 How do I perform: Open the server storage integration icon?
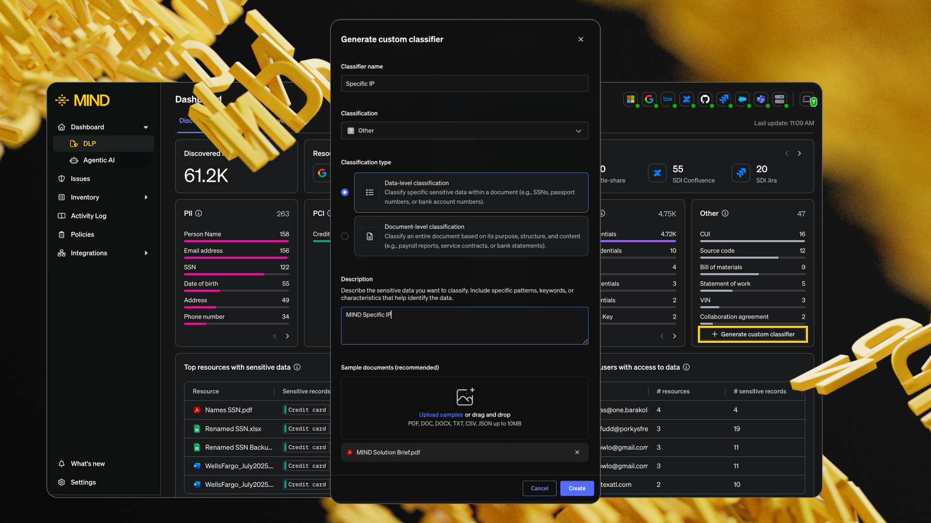pyautogui.click(x=780, y=99)
